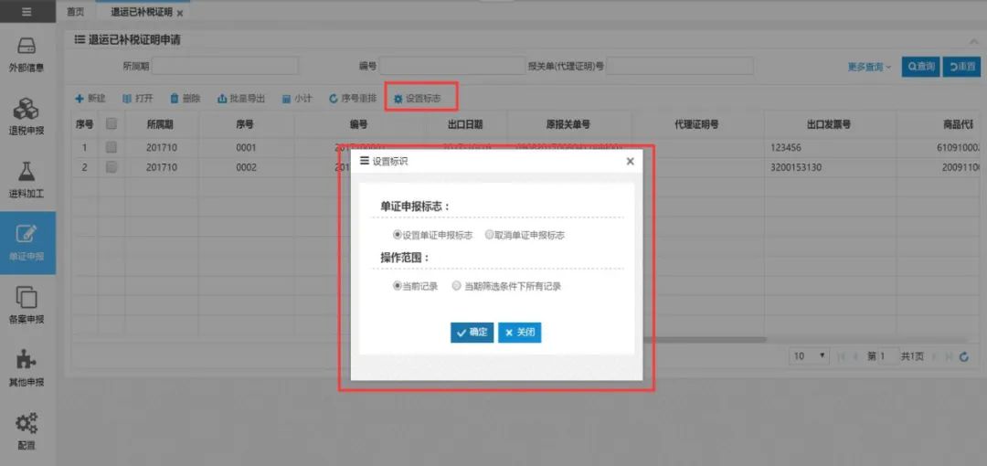The image size is (987, 466).
Task: Check the checkbox for row 0002
Action: click(111, 167)
